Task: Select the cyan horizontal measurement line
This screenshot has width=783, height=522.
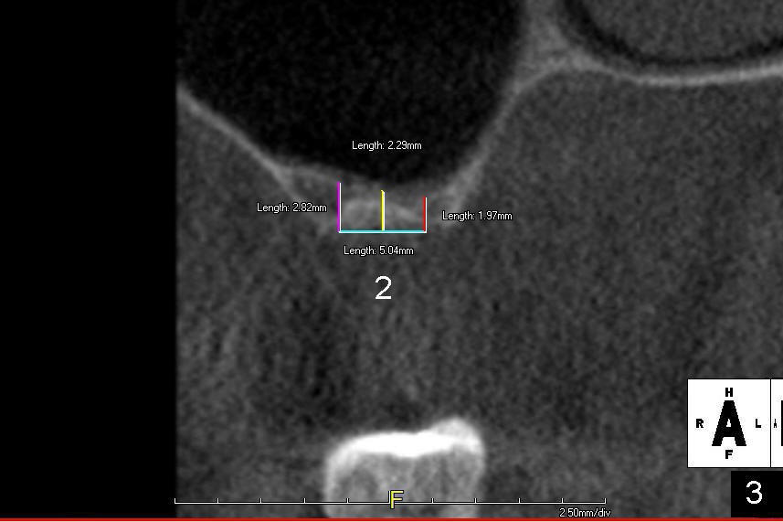Action: [x=382, y=231]
